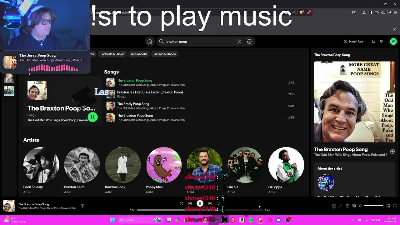This screenshot has width=400, height=225.
Task: Toggle repeat in player controls
Action: pos(218,203)
